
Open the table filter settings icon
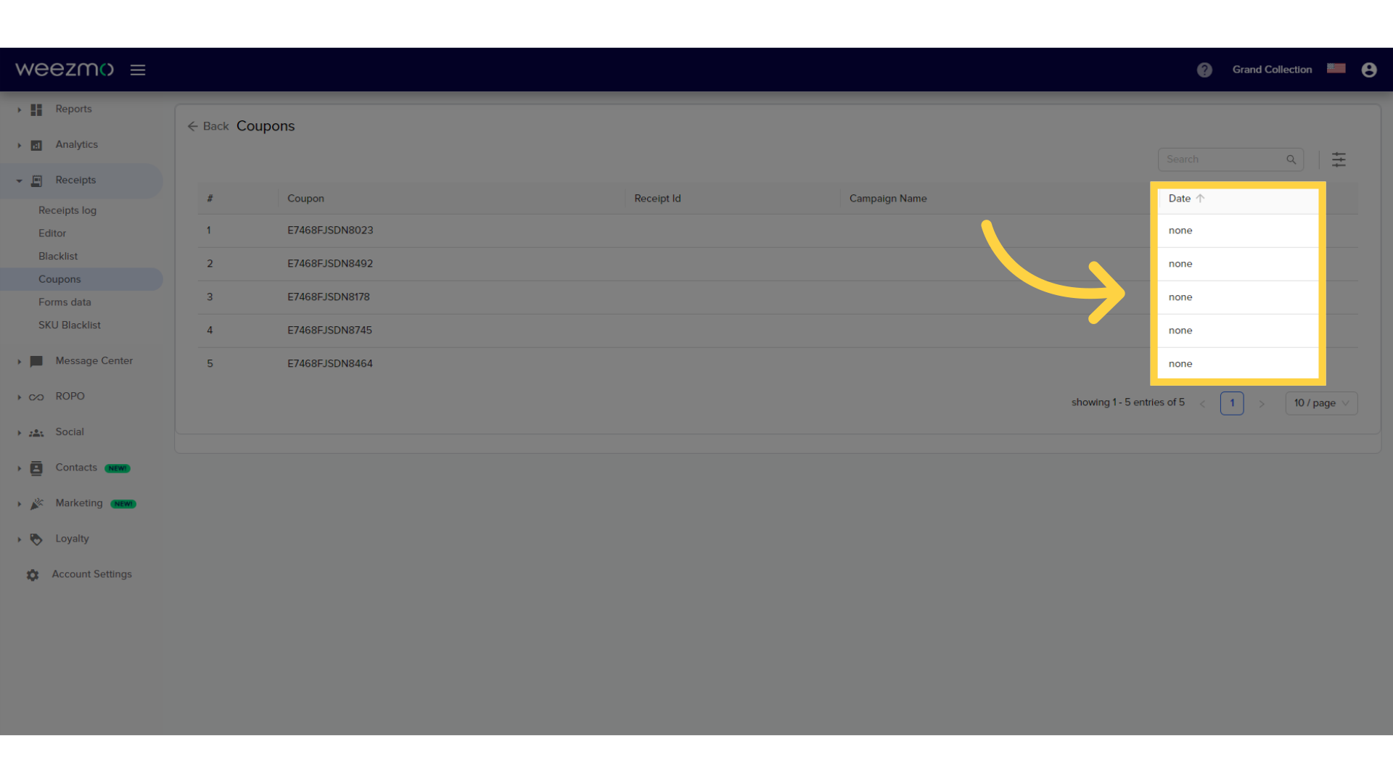click(1339, 159)
